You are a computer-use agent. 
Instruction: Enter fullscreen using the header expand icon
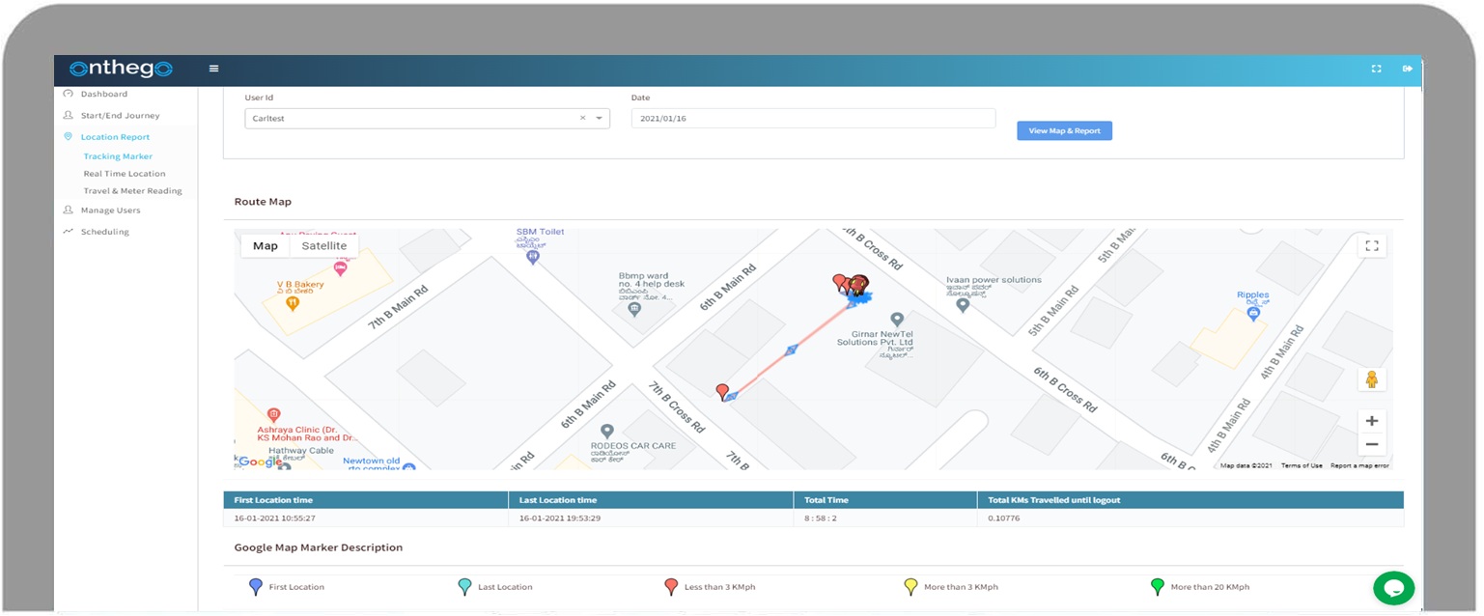(x=1377, y=69)
